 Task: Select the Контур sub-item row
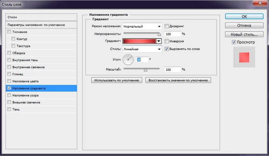click(41, 39)
